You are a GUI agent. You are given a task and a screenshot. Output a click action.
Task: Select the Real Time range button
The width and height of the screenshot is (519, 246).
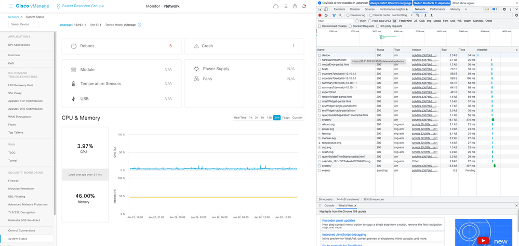click(x=241, y=118)
